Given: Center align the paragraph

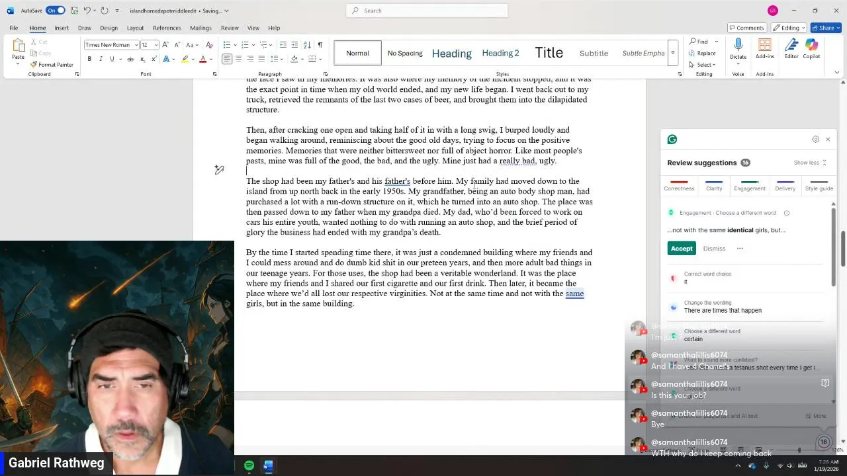Looking at the screenshot, I should click(x=238, y=59).
